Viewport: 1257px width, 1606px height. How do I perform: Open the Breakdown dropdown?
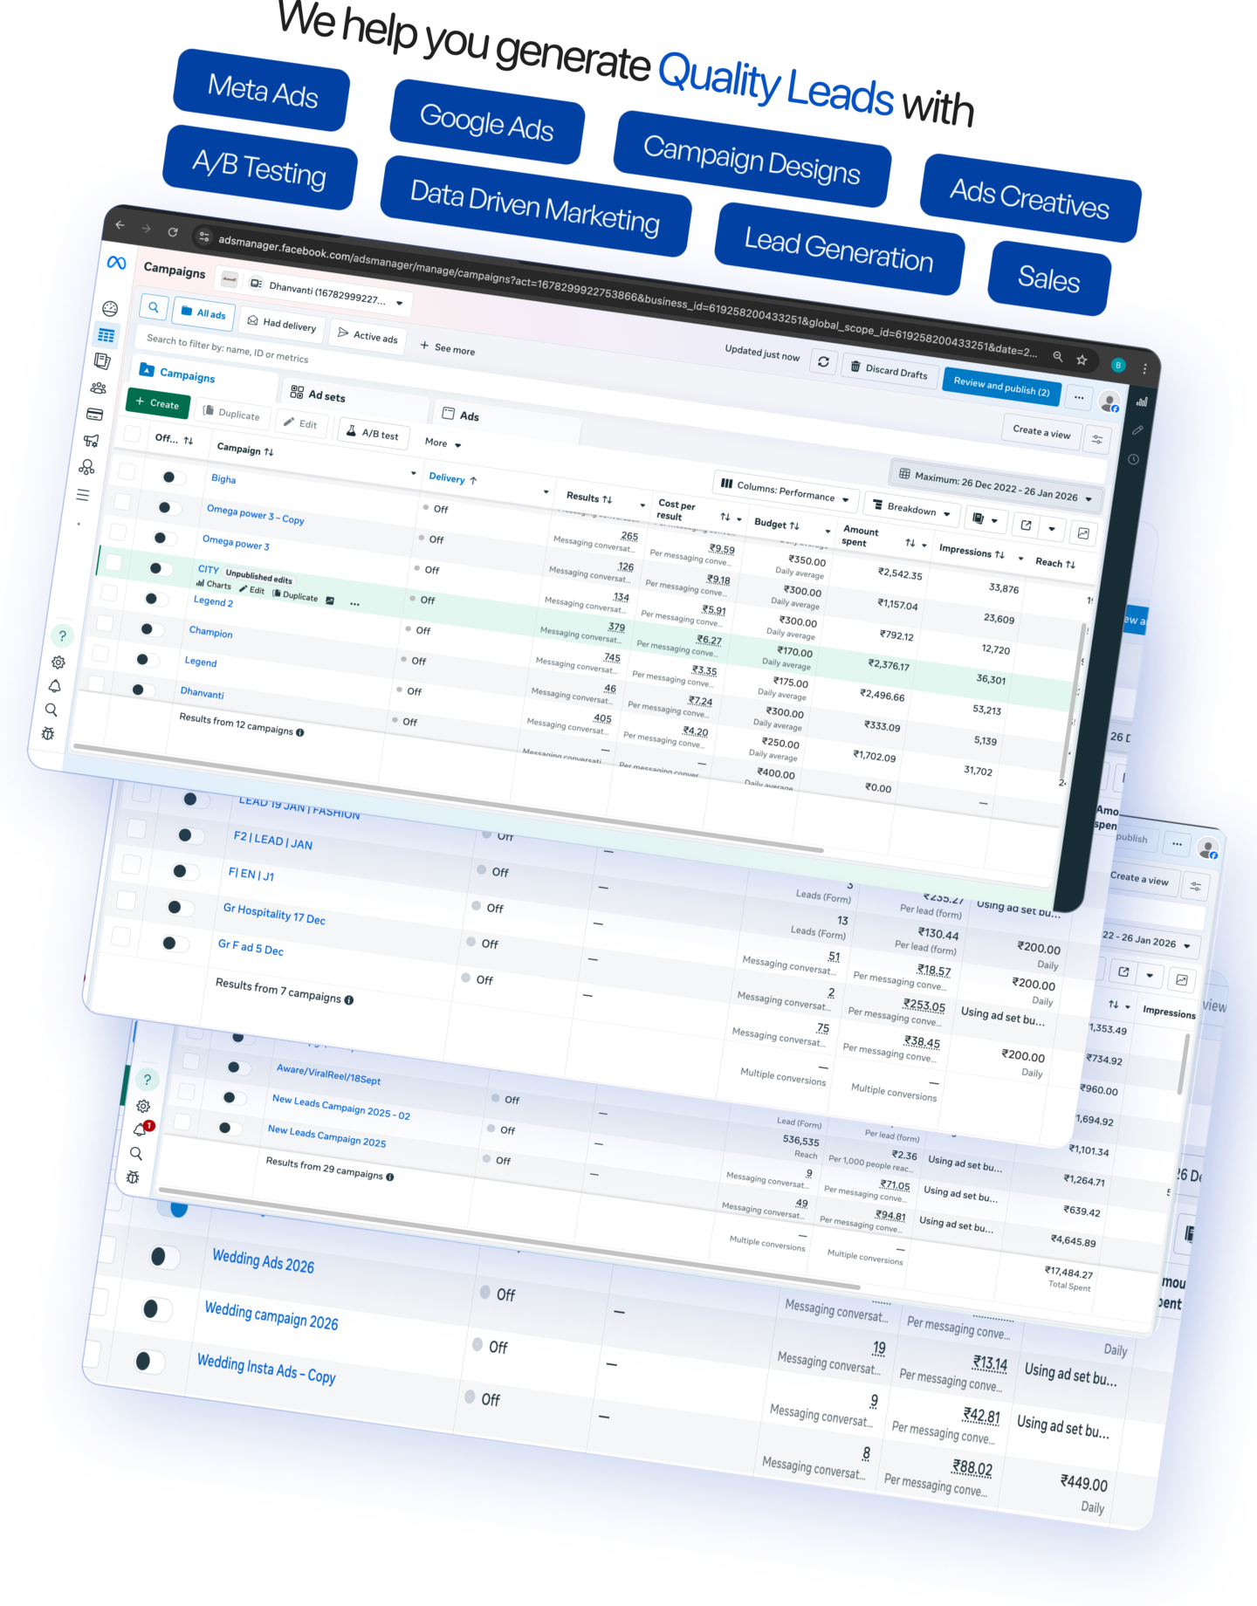tap(911, 509)
